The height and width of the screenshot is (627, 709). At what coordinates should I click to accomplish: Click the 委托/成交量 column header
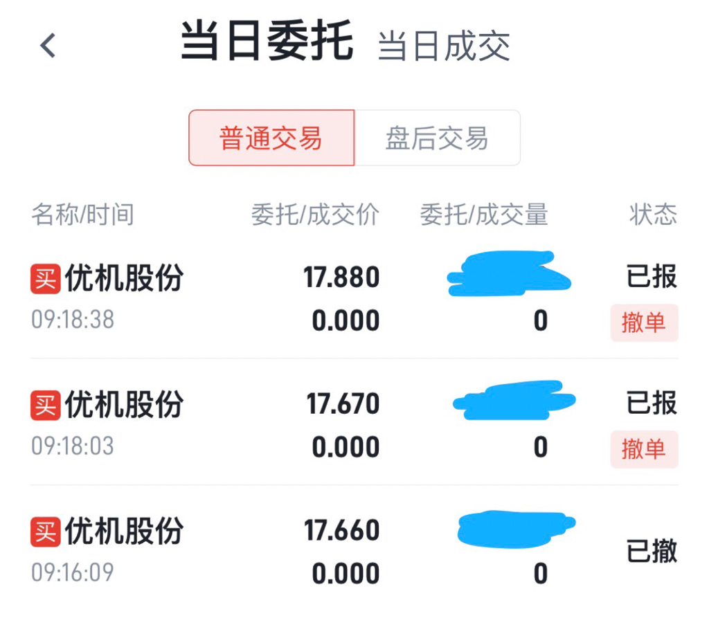tap(484, 215)
